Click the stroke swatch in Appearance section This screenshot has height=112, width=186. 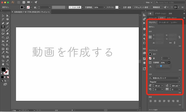[150, 58]
